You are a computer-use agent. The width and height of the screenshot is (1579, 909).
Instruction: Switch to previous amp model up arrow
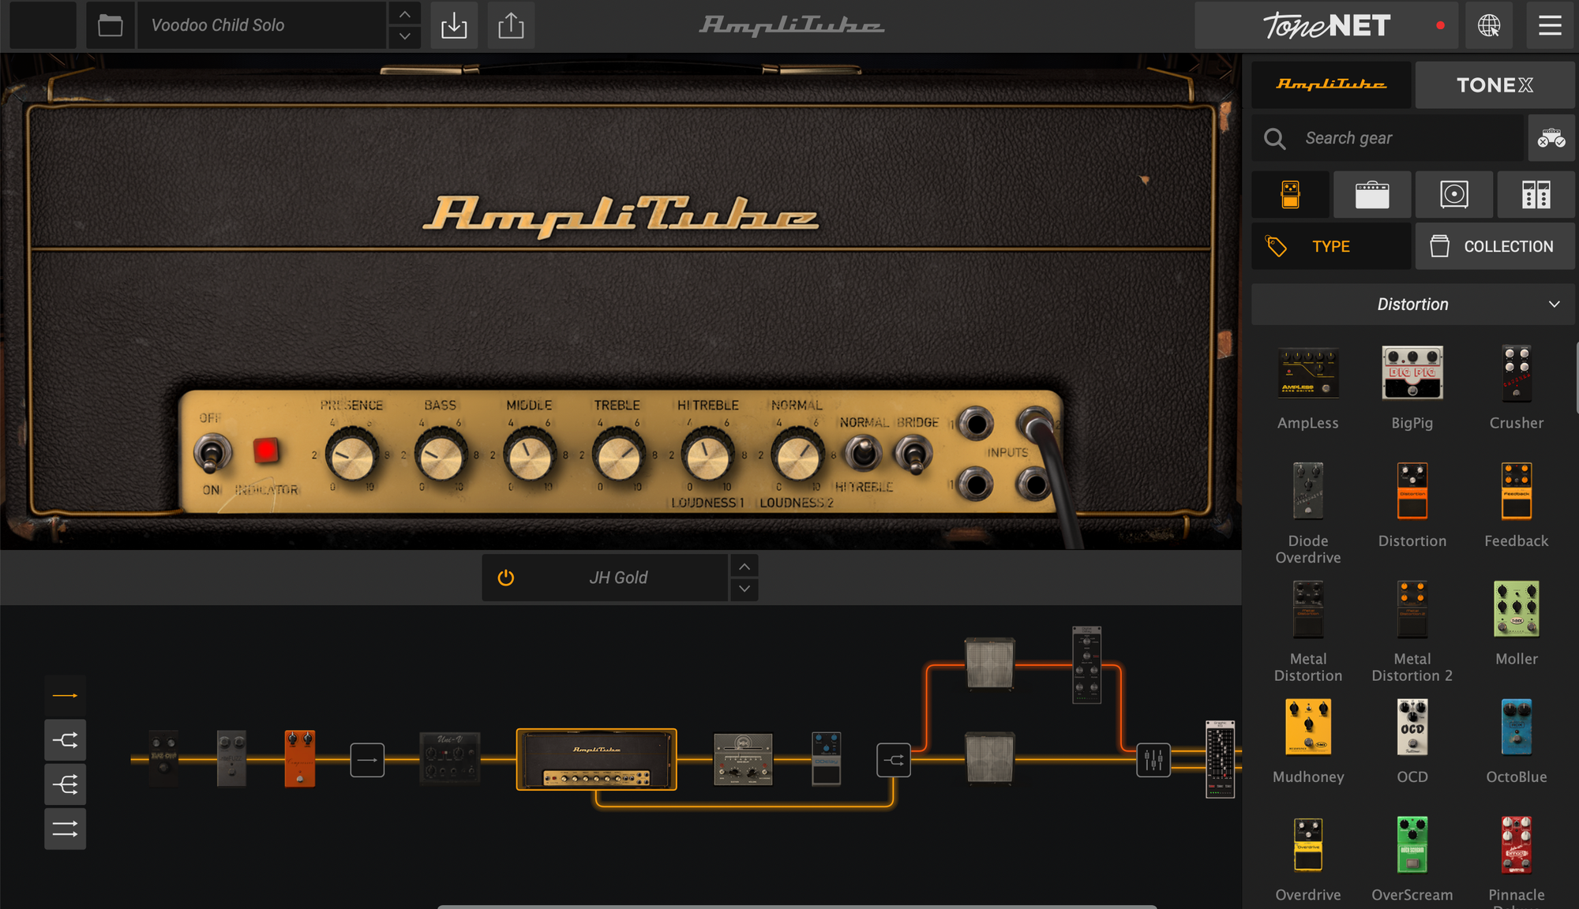coord(744,566)
